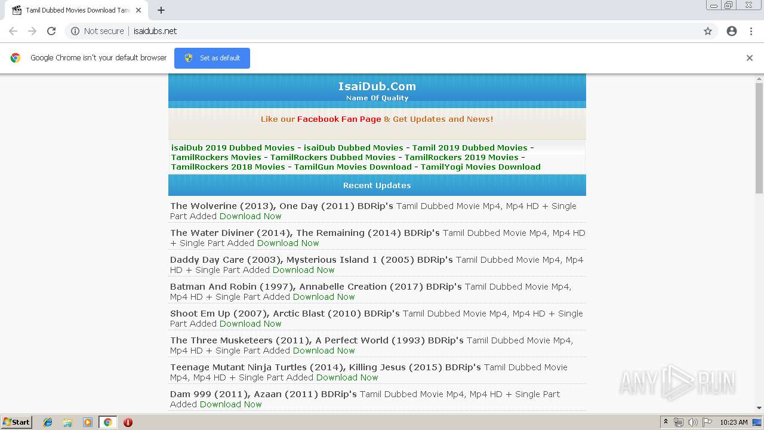This screenshot has width=764, height=430.
Task: Open the Chrome profile avatar
Action: click(732, 31)
